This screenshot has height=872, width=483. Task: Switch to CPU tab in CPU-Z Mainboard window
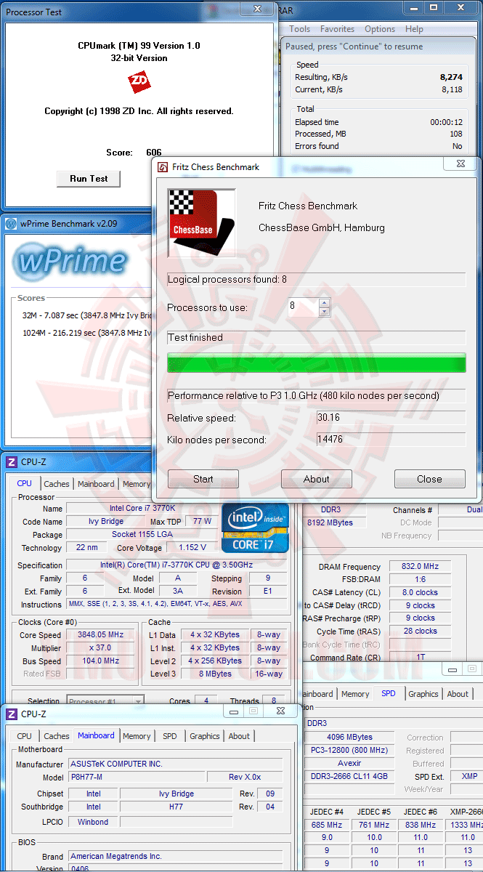click(x=25, y=736)
